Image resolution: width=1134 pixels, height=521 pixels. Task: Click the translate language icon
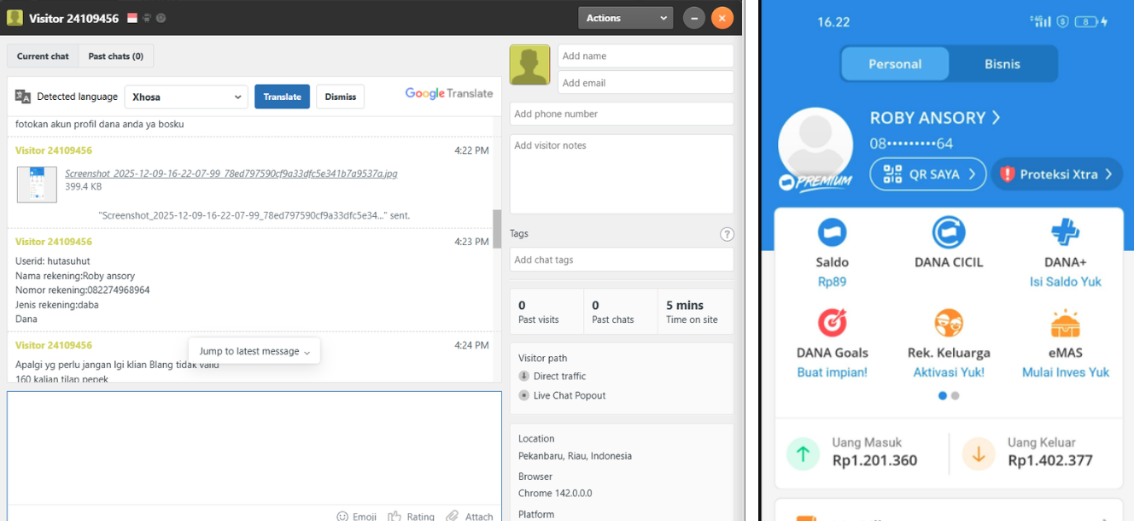[23, 97]
